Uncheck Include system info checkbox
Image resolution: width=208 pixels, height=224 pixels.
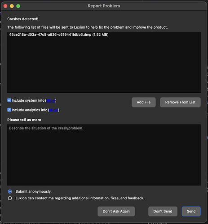point(9,100)
